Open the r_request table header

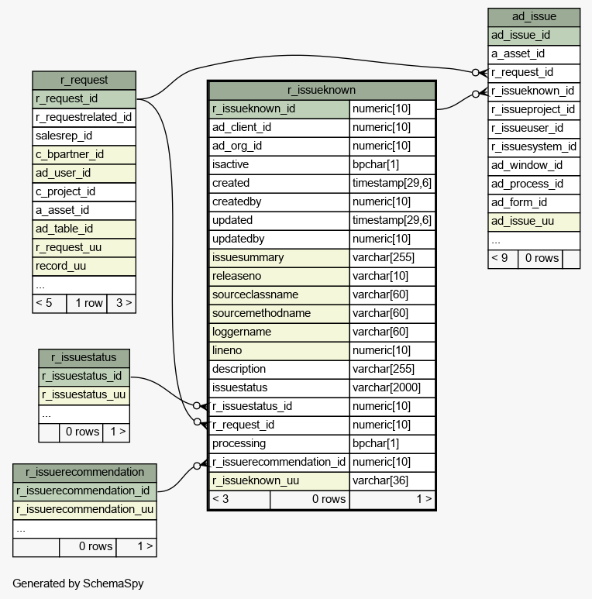(x=84, y=81)
